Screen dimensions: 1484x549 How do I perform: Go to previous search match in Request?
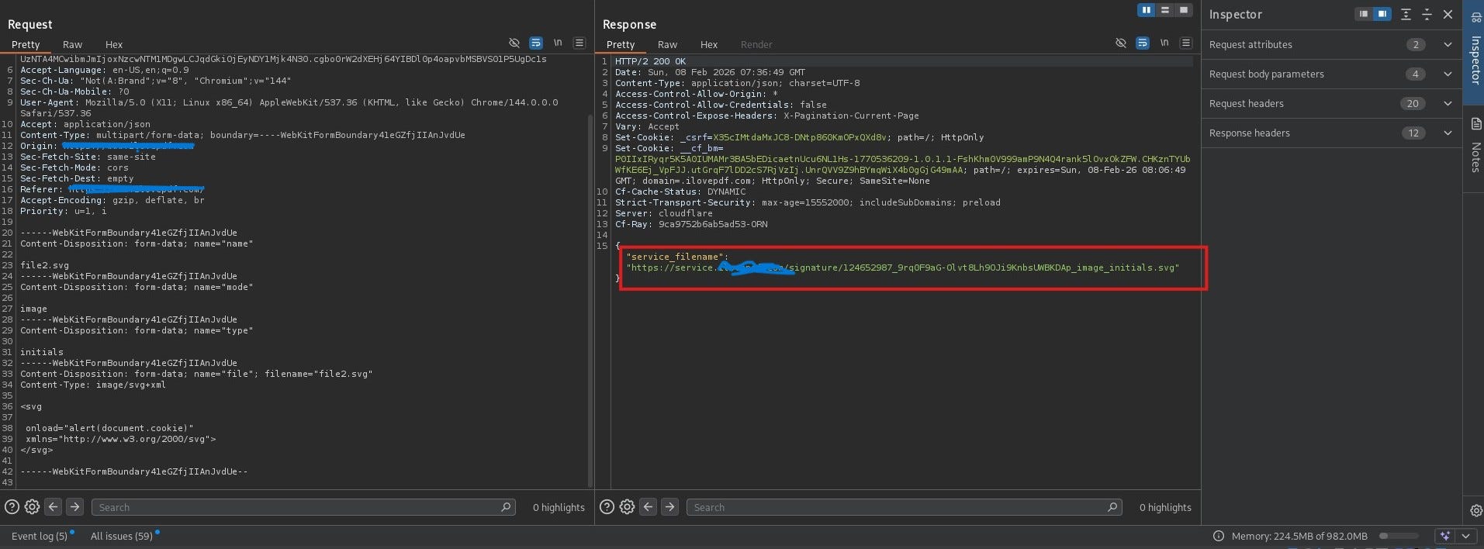coord(53,507)
